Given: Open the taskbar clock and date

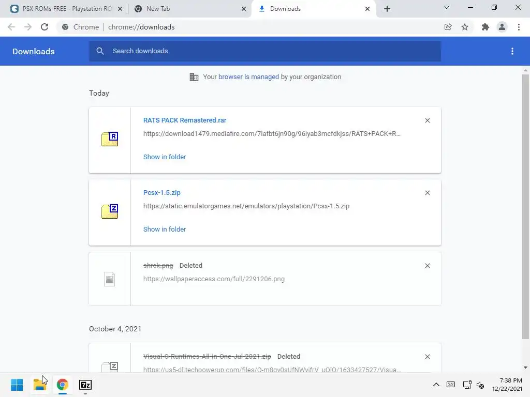Looking at the screenshot, I should [x=507, y=385].
